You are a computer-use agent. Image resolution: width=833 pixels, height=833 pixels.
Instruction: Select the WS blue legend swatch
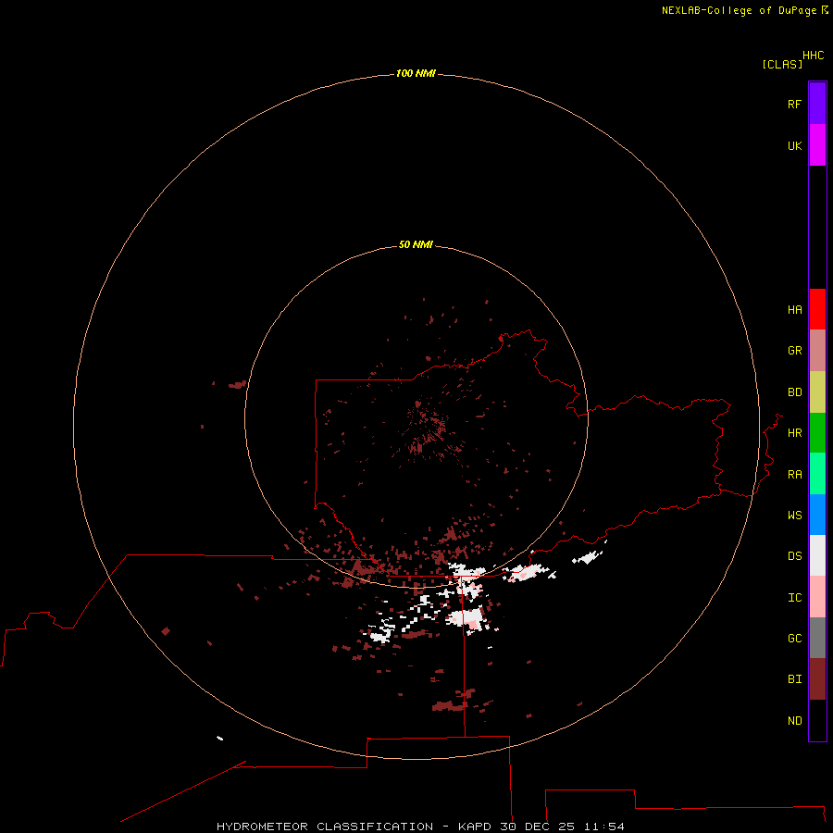pyautogui.click(x=817, y=515)
